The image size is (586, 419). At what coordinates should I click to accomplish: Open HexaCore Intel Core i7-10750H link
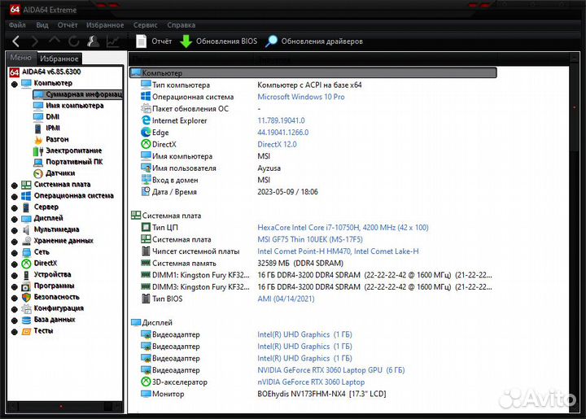343,228
